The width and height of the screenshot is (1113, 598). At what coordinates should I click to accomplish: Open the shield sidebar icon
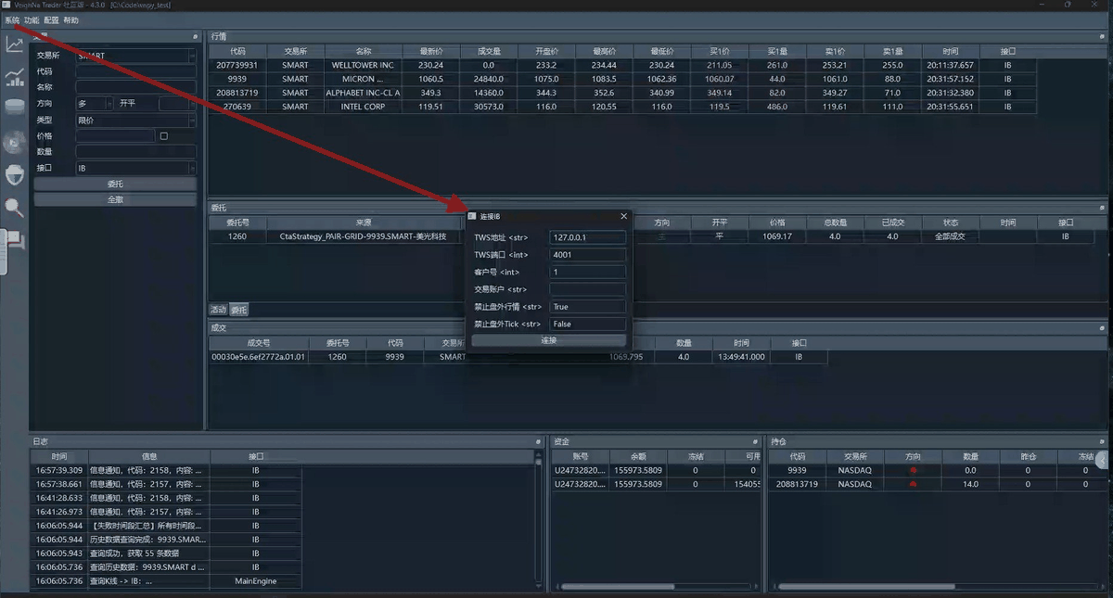[15, 173]
